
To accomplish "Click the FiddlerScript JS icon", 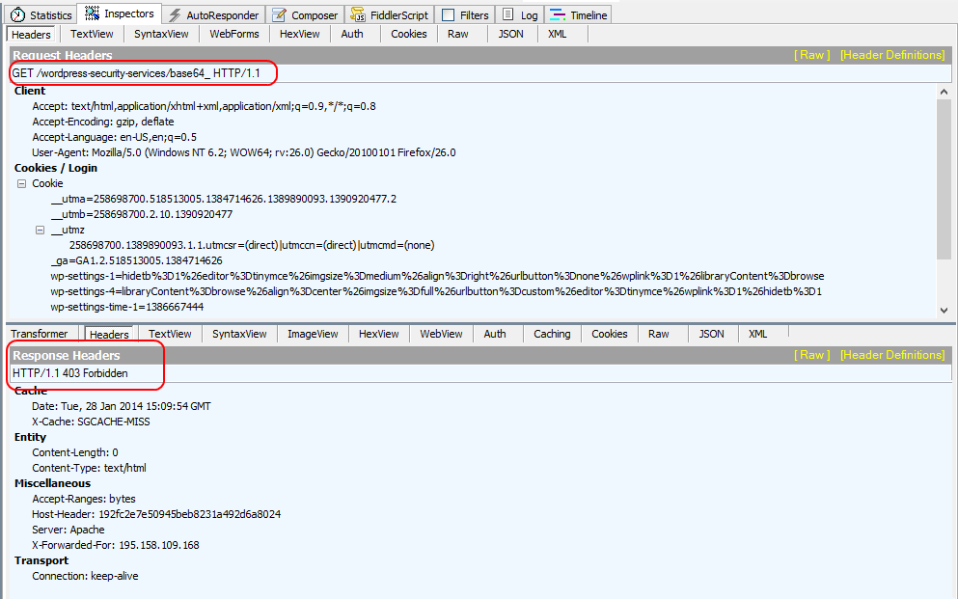I will 357,14.
